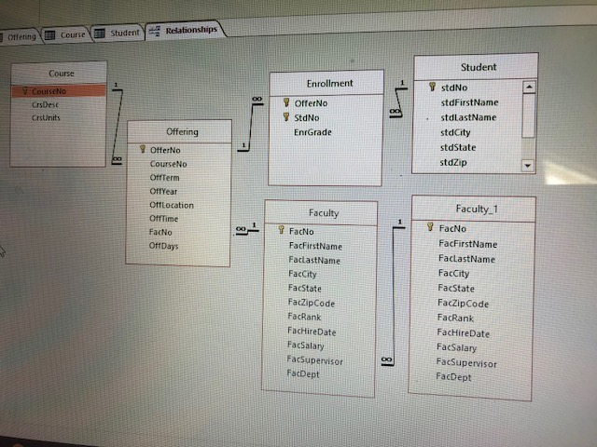Select FacNo field in Faculty_1 table

(x=452, y=228)
